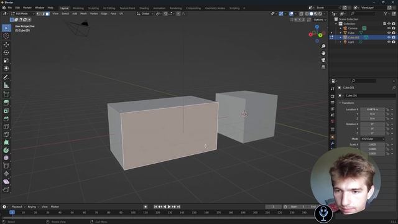The width and height of the screenshot is (398, 224).
Task: Click the zoom view magnifier icon
Action: click(323, 46)
